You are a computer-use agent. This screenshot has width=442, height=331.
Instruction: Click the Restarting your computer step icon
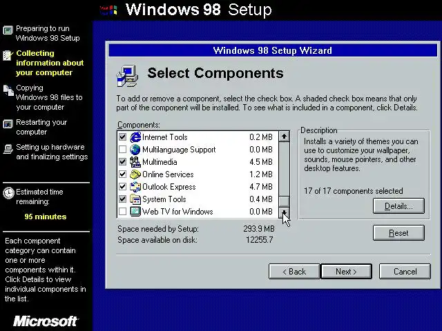pos(8,124)
